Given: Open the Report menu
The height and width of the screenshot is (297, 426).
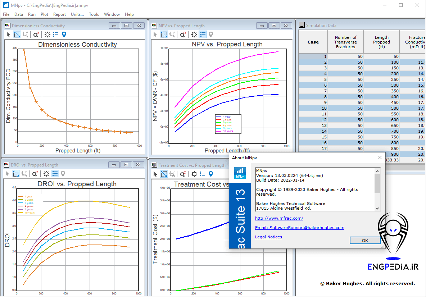Looking at the screenshot, I should (59, 14).
